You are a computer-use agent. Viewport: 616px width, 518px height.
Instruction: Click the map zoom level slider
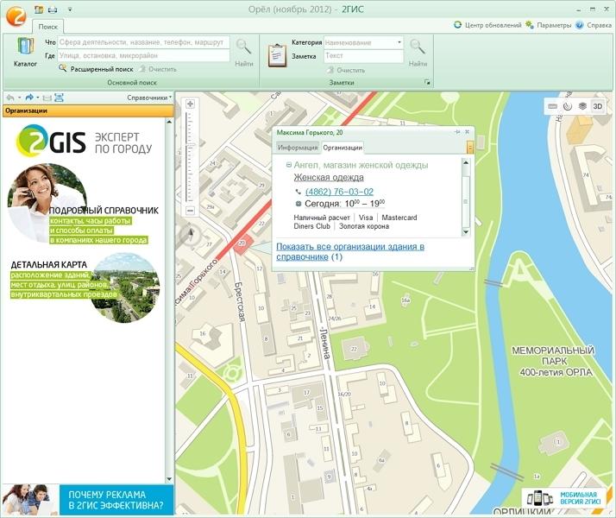tap(190, 155)
